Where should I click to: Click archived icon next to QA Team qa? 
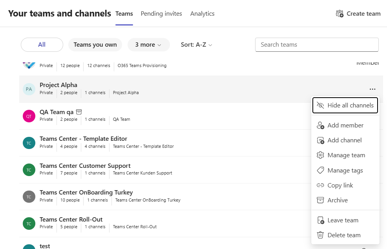tap(79, 112)
